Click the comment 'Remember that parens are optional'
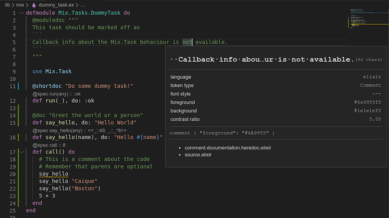The image size is (389, 218). [x=96, y=166]
